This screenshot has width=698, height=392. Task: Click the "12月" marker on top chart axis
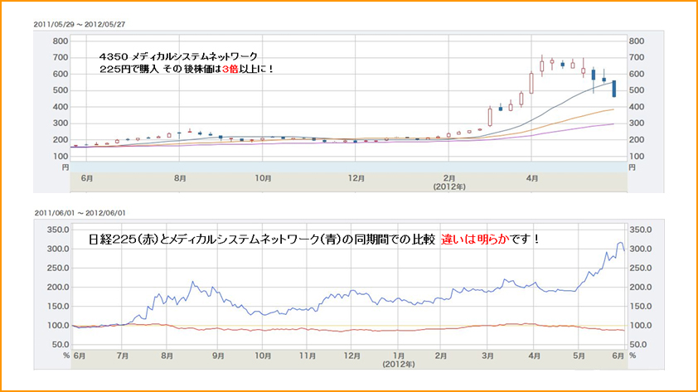[x=357, y=177]
